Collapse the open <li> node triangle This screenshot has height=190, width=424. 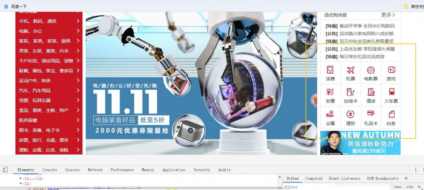tap(21, 183)
